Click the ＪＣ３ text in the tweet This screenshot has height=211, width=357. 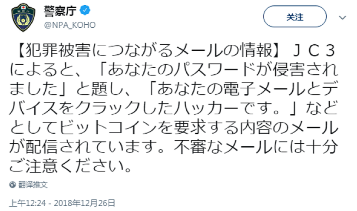point(314,50)
